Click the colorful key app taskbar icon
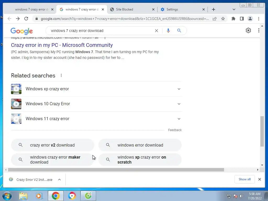The height and width of the screenshot is (201, 268). [x=72, y=196]
